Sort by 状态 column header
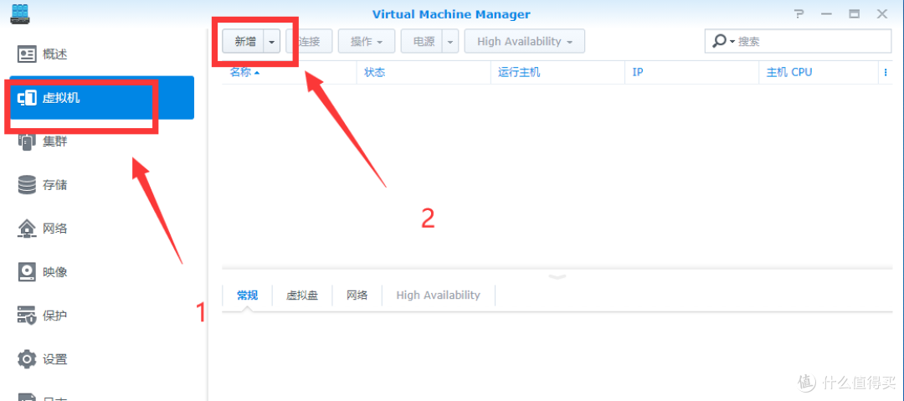The image size is (904, 401). coord(424,73)
